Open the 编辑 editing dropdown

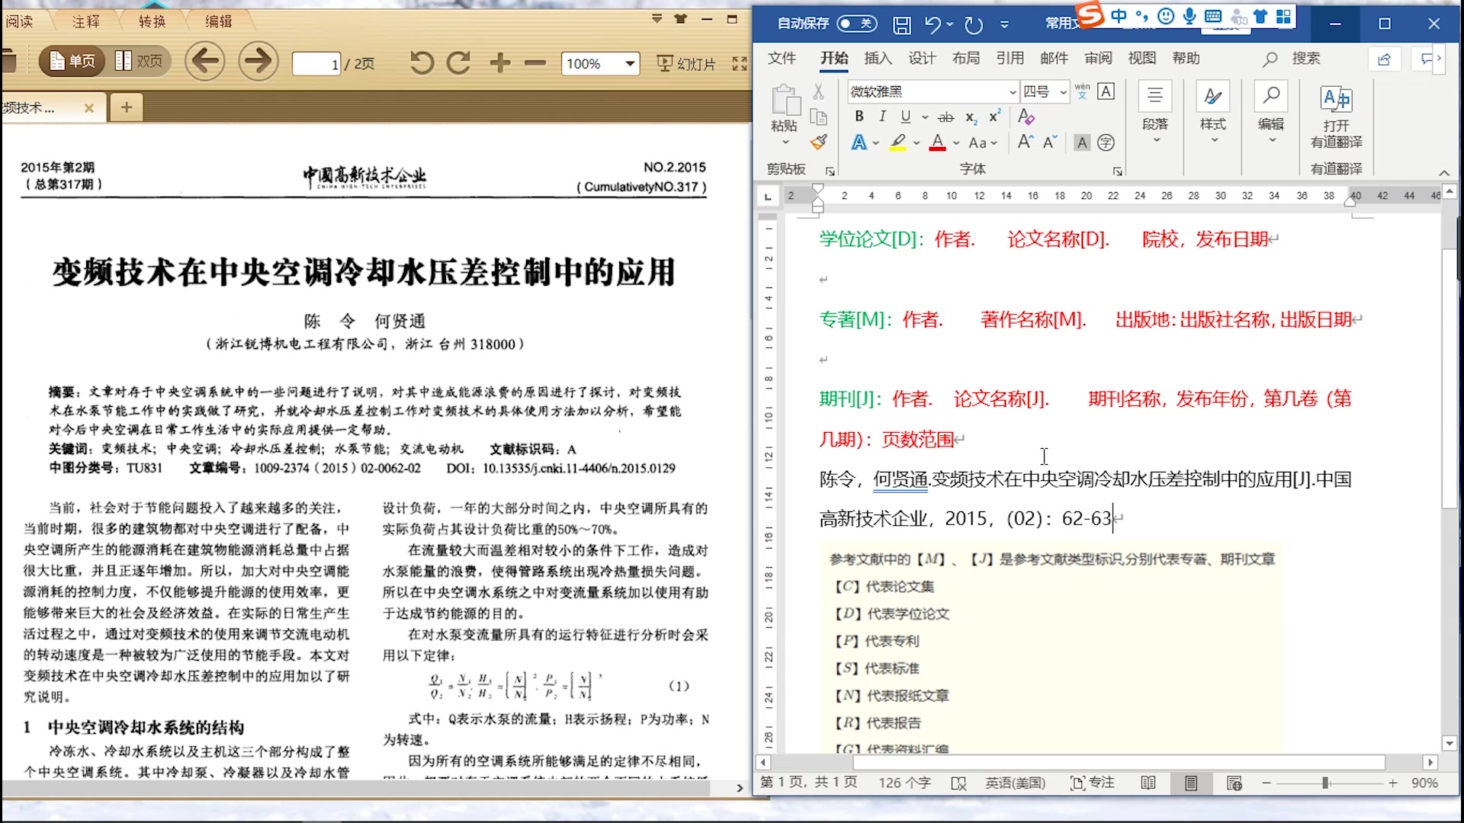[x=1271, y=113]
